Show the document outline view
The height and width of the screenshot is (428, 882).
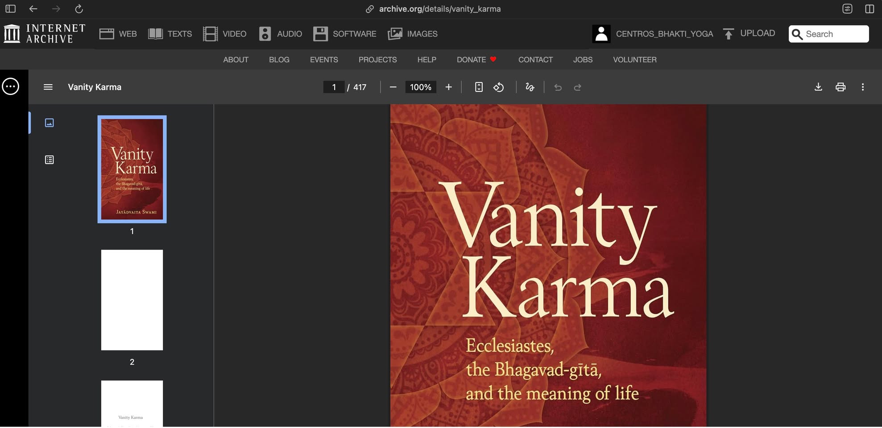coord(50,160)
